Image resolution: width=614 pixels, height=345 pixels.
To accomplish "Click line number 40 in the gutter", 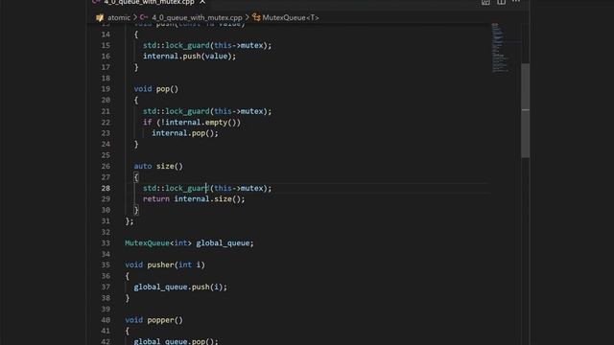I will pos(106,320).
